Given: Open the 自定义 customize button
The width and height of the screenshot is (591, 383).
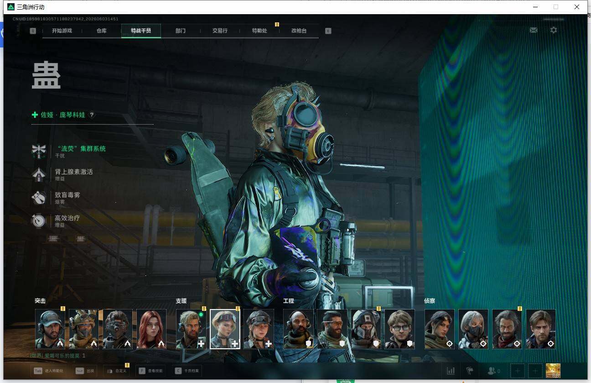Looking at the screenshot, I should pos(116,371).
